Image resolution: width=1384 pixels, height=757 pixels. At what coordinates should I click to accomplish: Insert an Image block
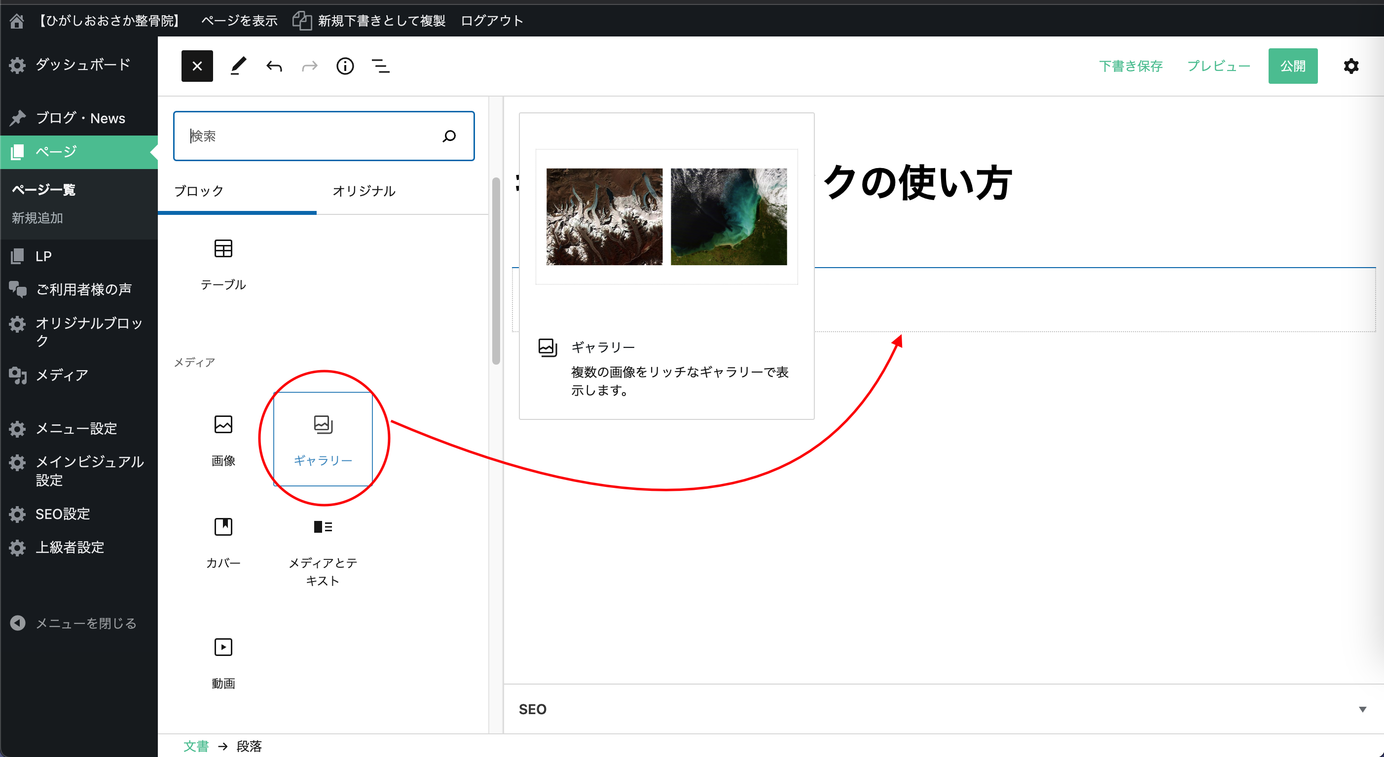(x=223, y=440)
